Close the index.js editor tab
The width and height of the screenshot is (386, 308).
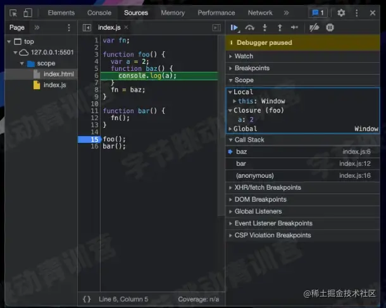126,27
